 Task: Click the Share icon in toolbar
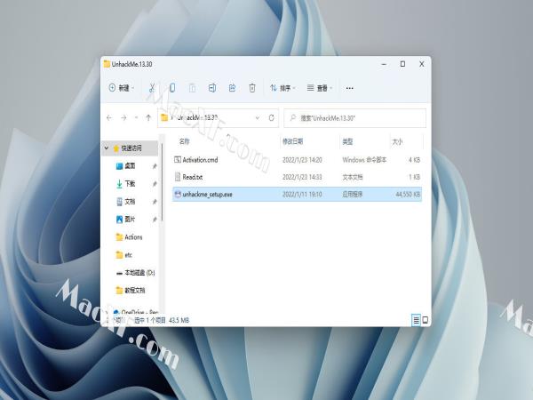pos(232,88)
